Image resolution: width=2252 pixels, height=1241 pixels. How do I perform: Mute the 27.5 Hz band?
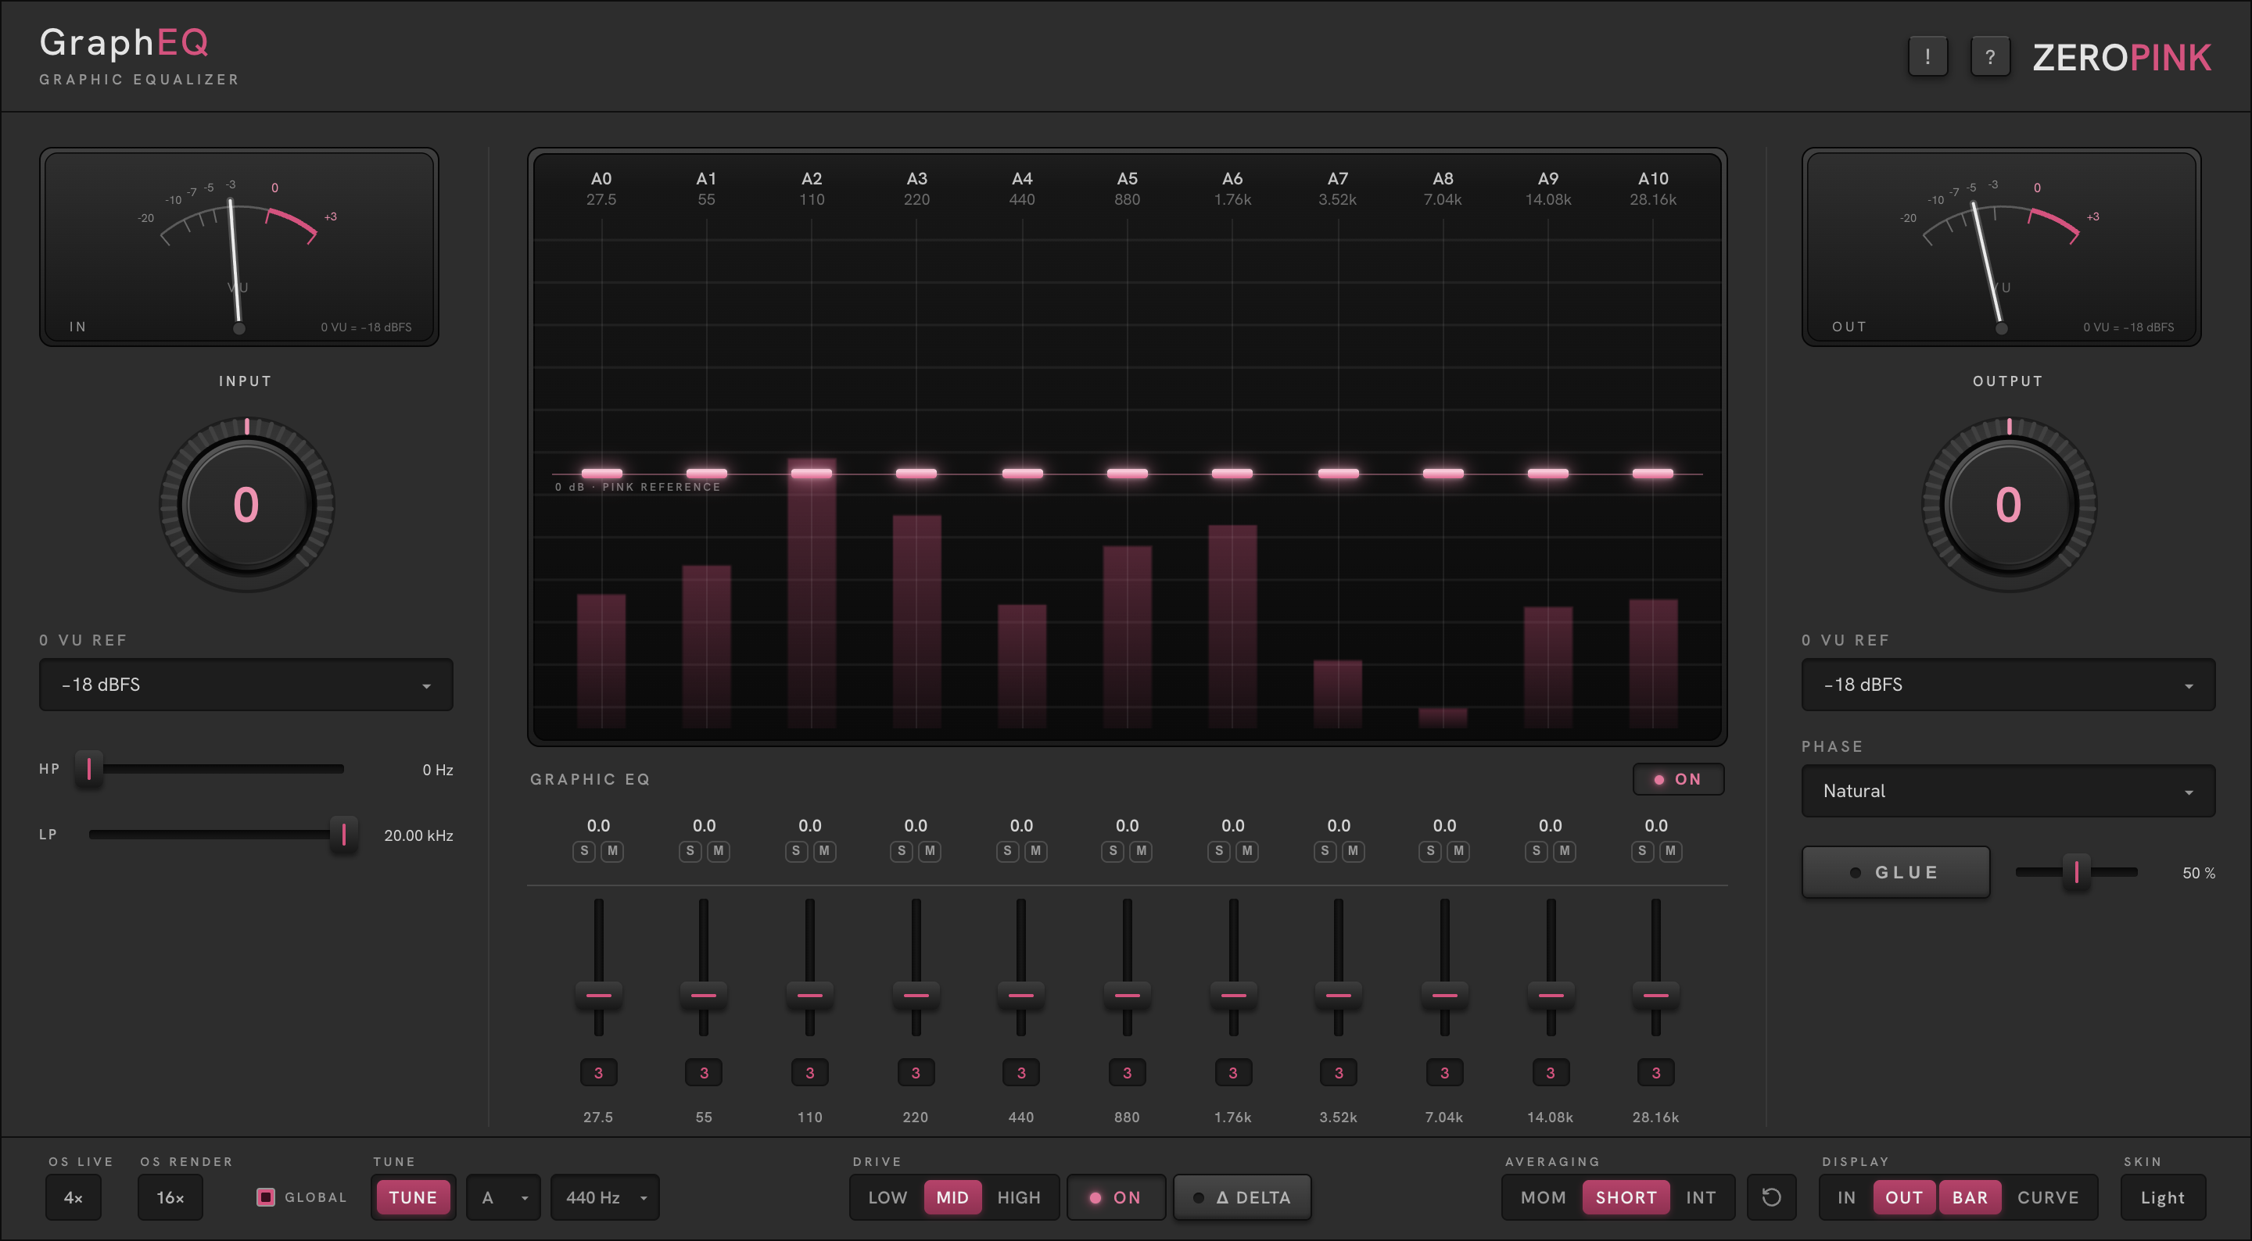click(613, 850)
